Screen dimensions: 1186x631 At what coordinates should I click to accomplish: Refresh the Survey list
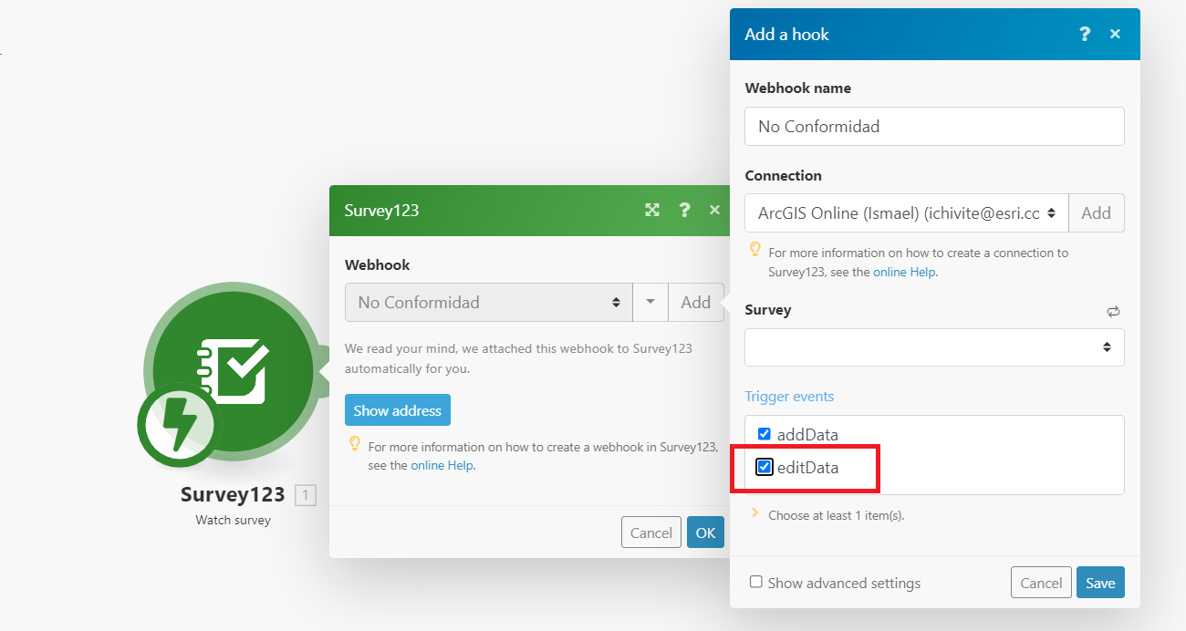pyautogui.click(x=1113, y=311)
